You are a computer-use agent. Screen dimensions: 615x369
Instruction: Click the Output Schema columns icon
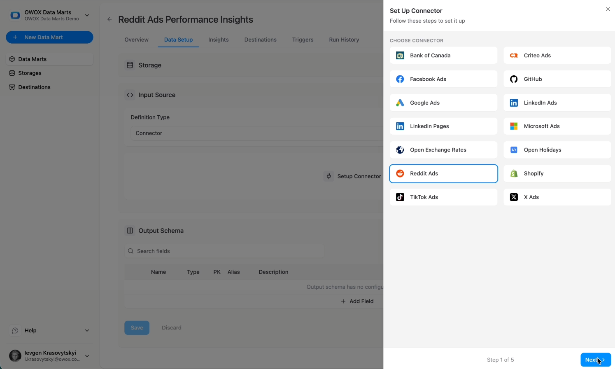tap(130, 231)
